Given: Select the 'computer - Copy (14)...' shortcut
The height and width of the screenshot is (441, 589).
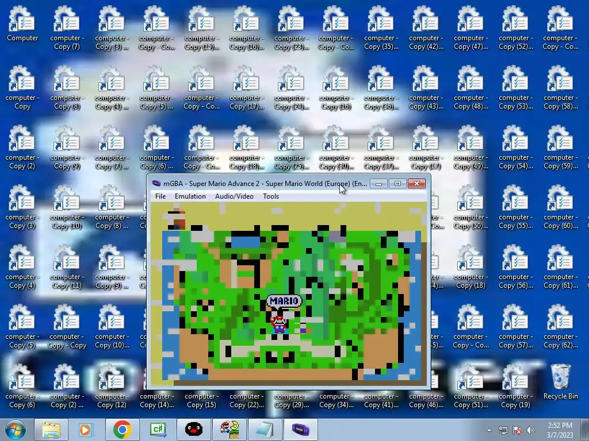Looking at the screenshot, I should point(156,400).
